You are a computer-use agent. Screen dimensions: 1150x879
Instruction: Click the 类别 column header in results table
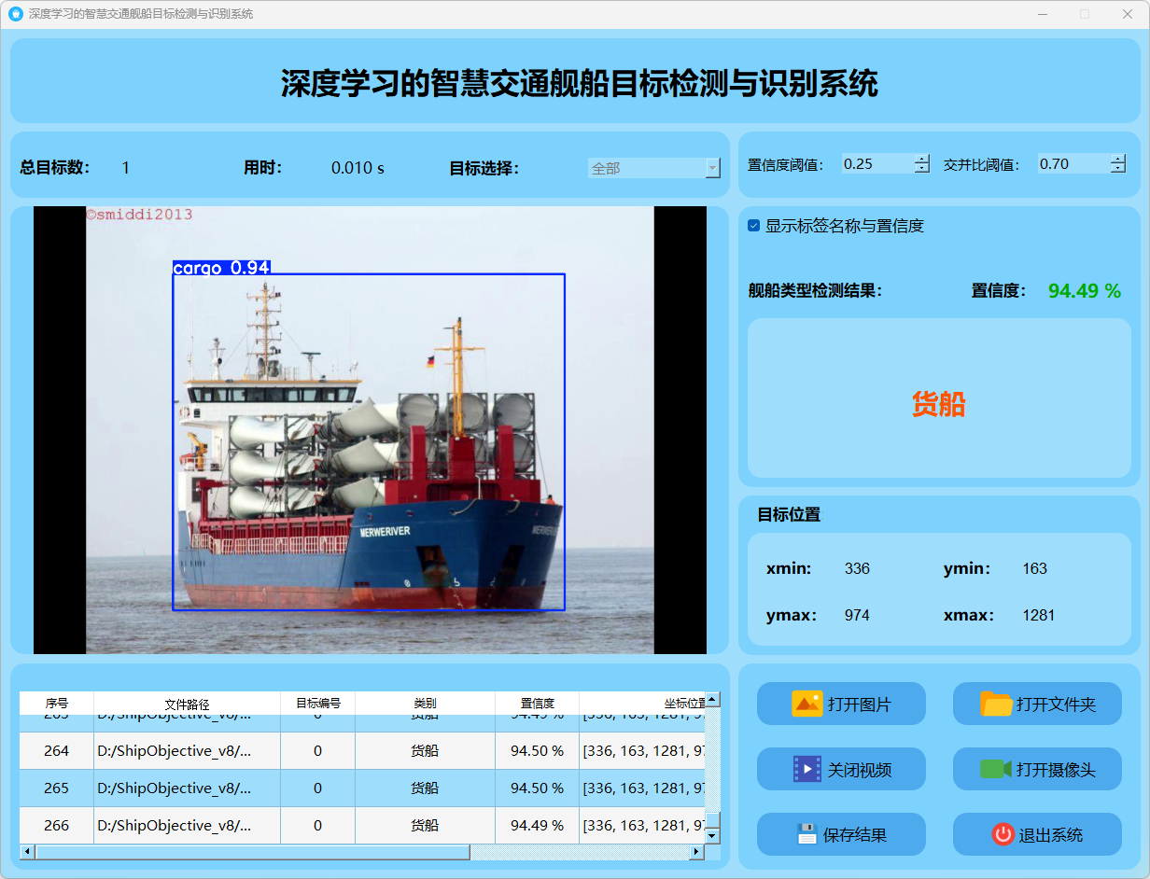click(x=425, y=704)
